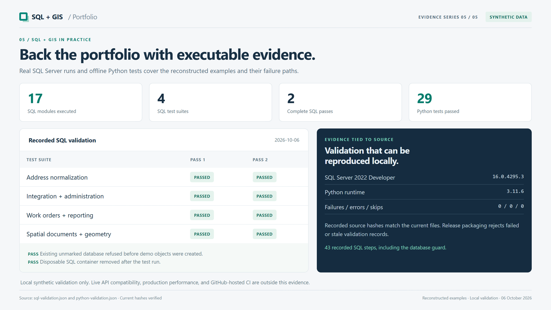Click the 'Complete SQL passes' card label
The height and width of the screenshot is (310, 551).
[x=310, y=111]
